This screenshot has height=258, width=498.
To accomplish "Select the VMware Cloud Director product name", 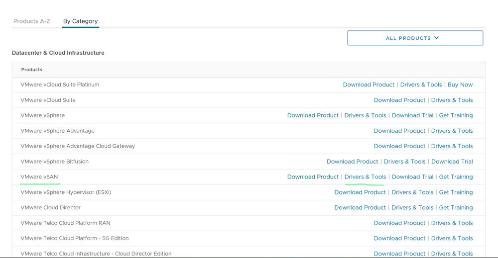I will [50, 208].
